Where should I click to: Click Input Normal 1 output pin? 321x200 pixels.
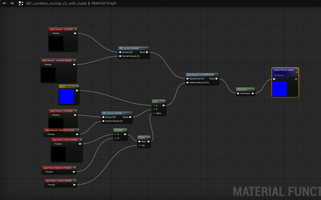click(75, 33)
